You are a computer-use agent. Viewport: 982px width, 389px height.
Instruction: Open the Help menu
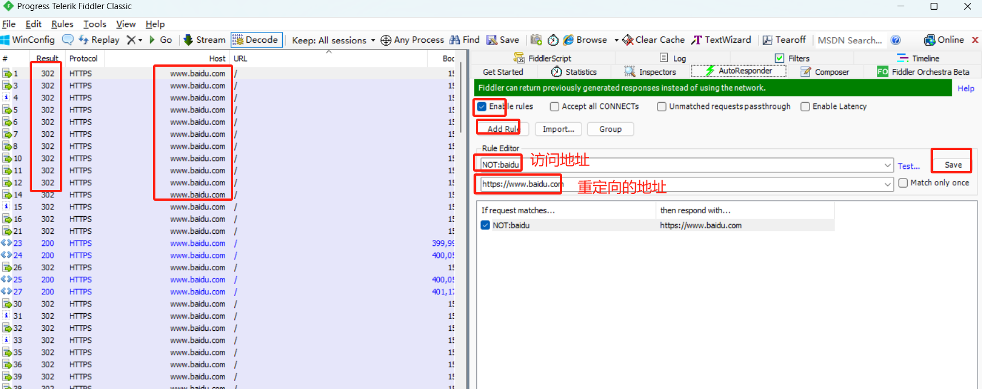click(x=155, y=24)
